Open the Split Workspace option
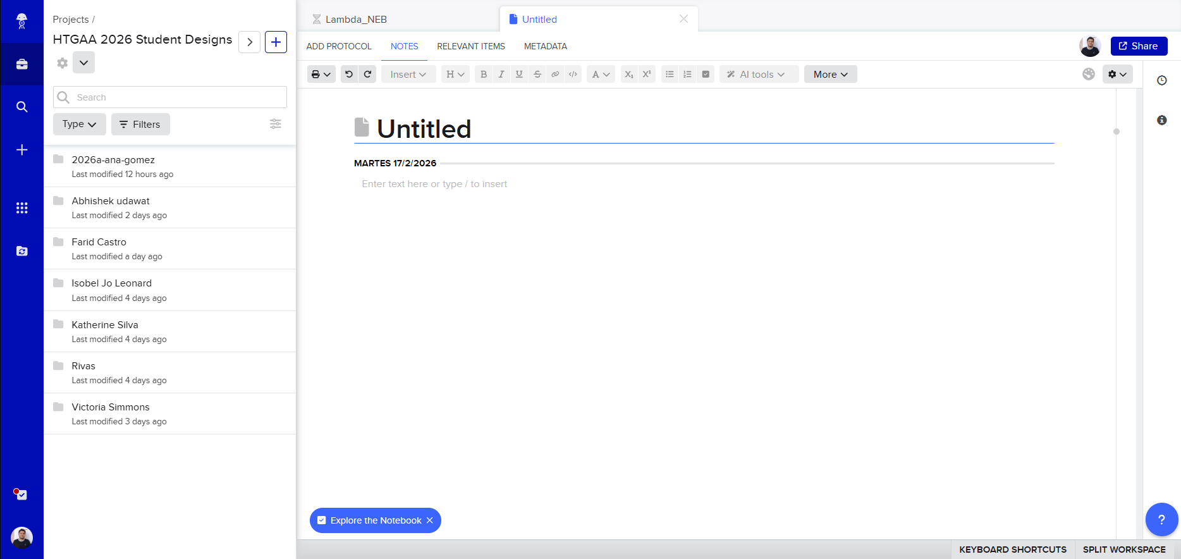Viewport: 1181px width, 559px height. coord(1123,550)
